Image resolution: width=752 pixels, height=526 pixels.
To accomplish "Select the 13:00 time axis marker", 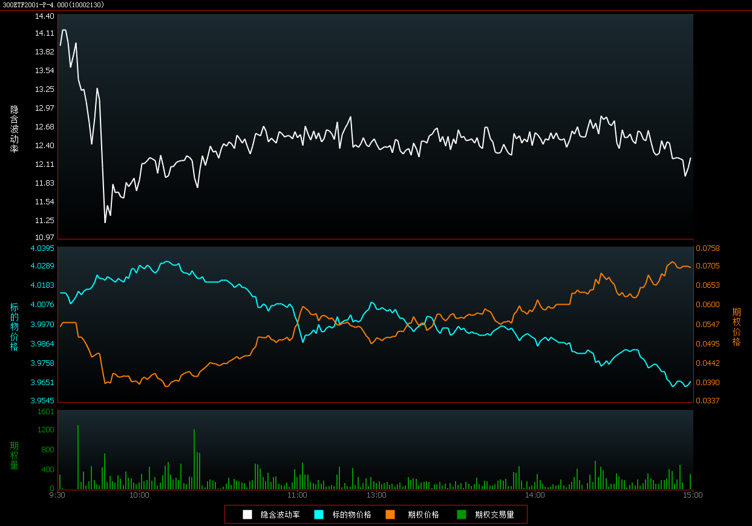I will [x=376, y=495].
